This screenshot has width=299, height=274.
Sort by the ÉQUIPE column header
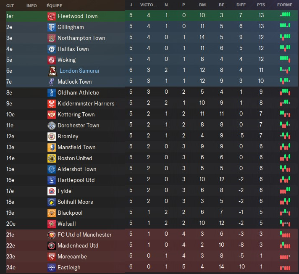pos(55,5)
